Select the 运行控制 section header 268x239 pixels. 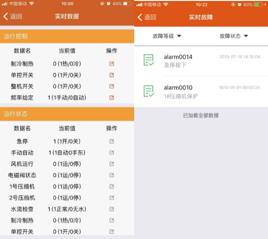[67, 36]
